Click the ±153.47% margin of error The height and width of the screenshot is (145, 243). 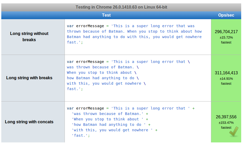coord(226,122)
